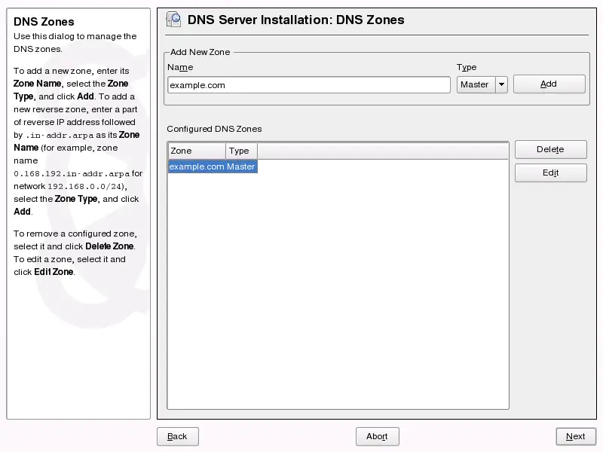Proceed with the Next button
This screenshot has height=452, width=603.
tap(575, 436)
